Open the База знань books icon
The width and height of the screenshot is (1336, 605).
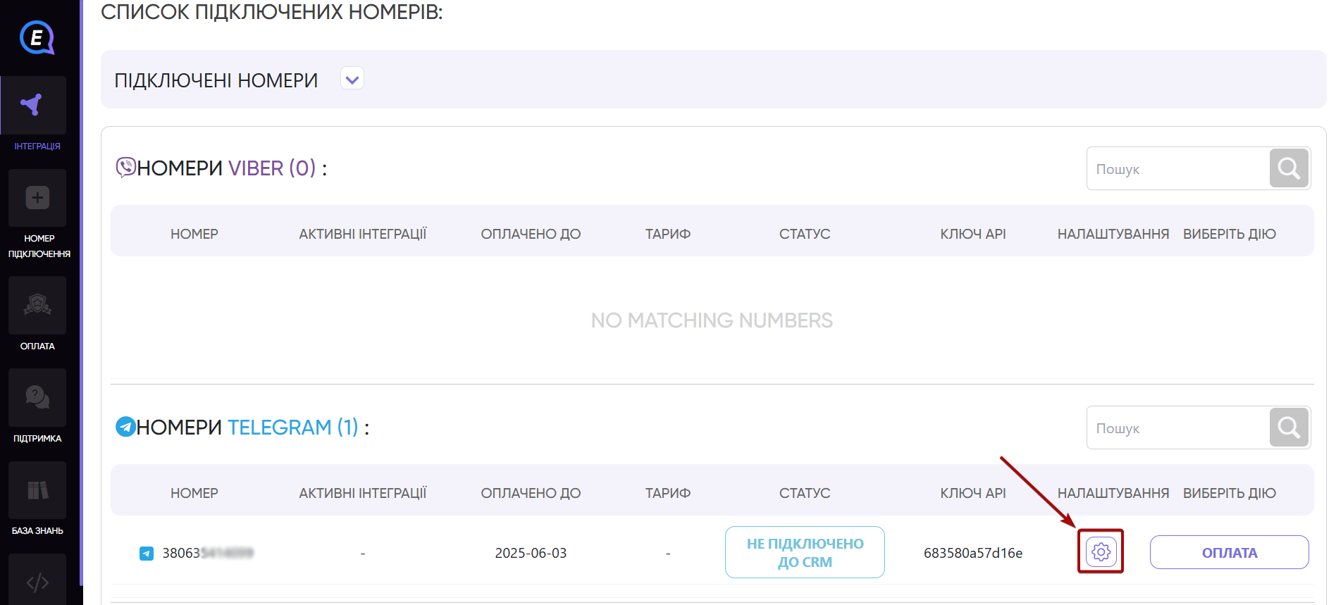[37, 490]
